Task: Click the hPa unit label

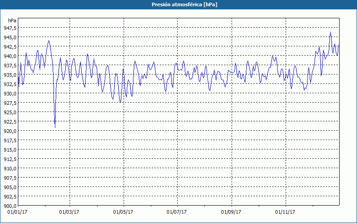Action: tap(12, 21)
